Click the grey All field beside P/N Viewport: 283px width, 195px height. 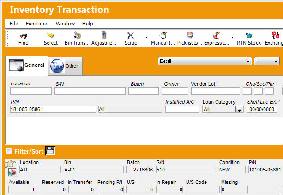pyautogui.click(x=130, y=109)
